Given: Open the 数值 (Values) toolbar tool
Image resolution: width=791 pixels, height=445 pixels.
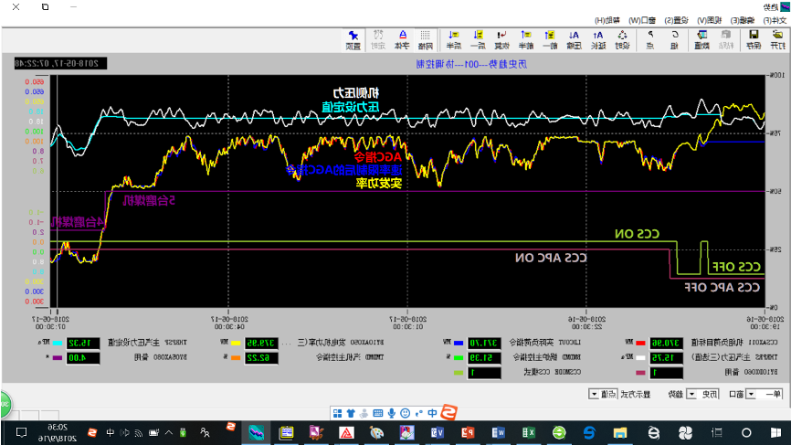Looking at the screenshot, I should [x=701, y=39].
